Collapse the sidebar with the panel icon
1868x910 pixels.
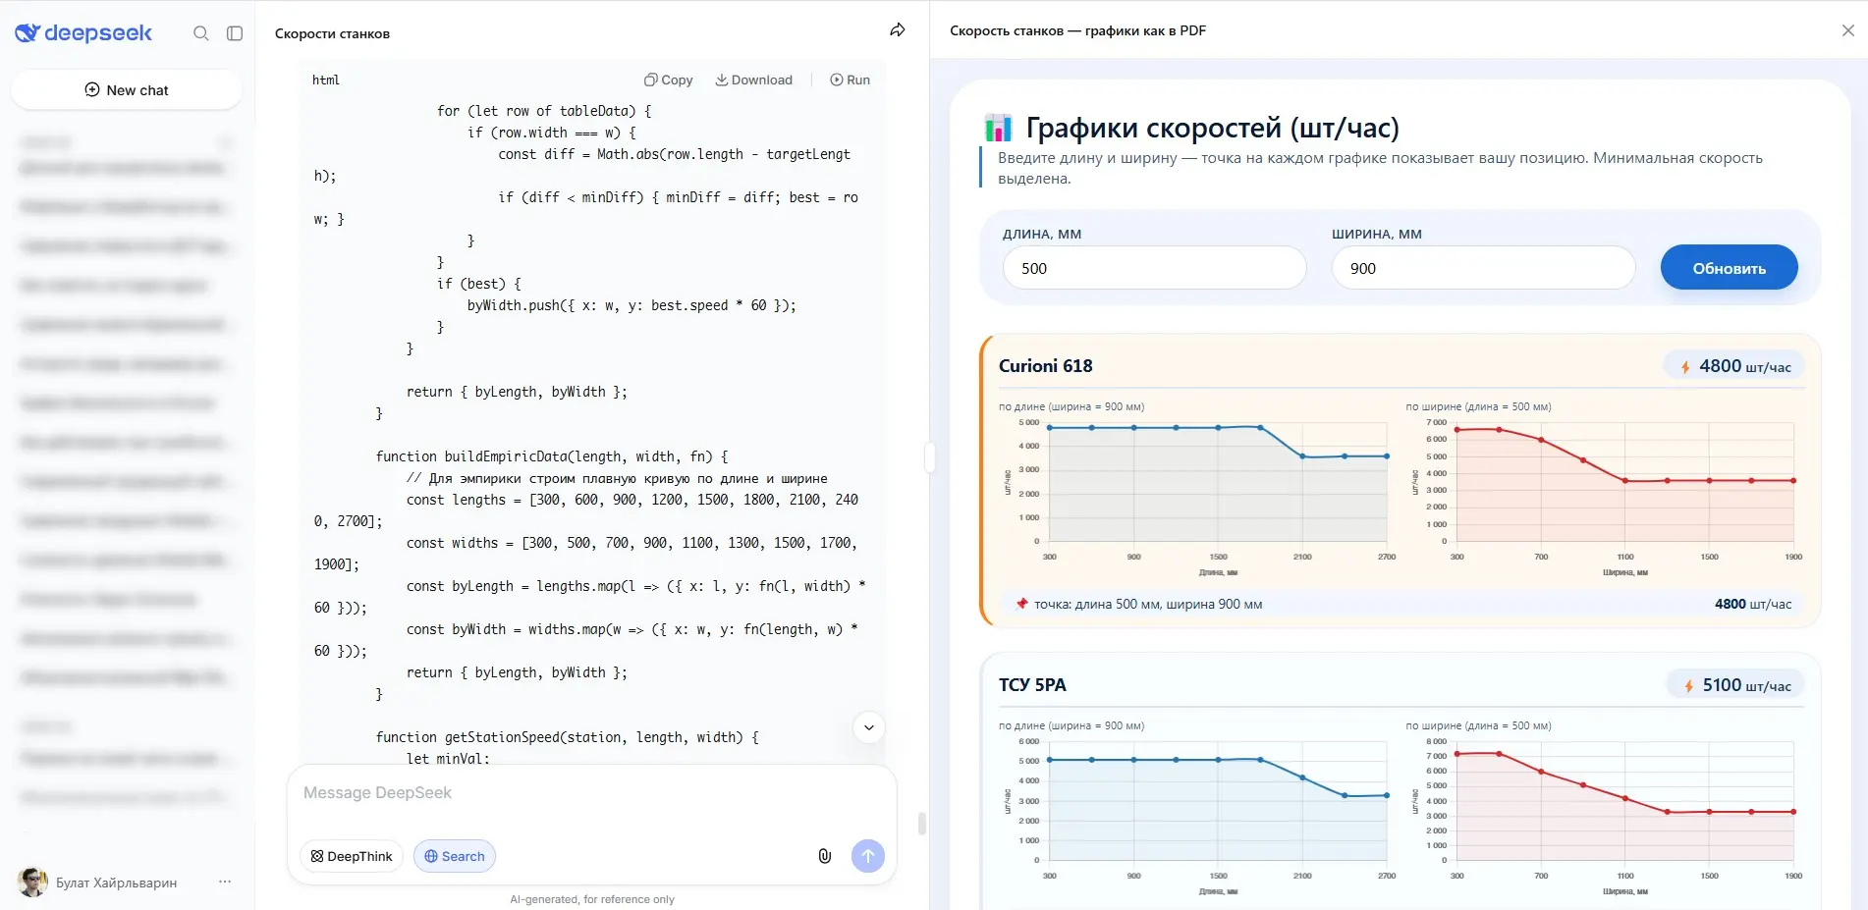[235, 33]
